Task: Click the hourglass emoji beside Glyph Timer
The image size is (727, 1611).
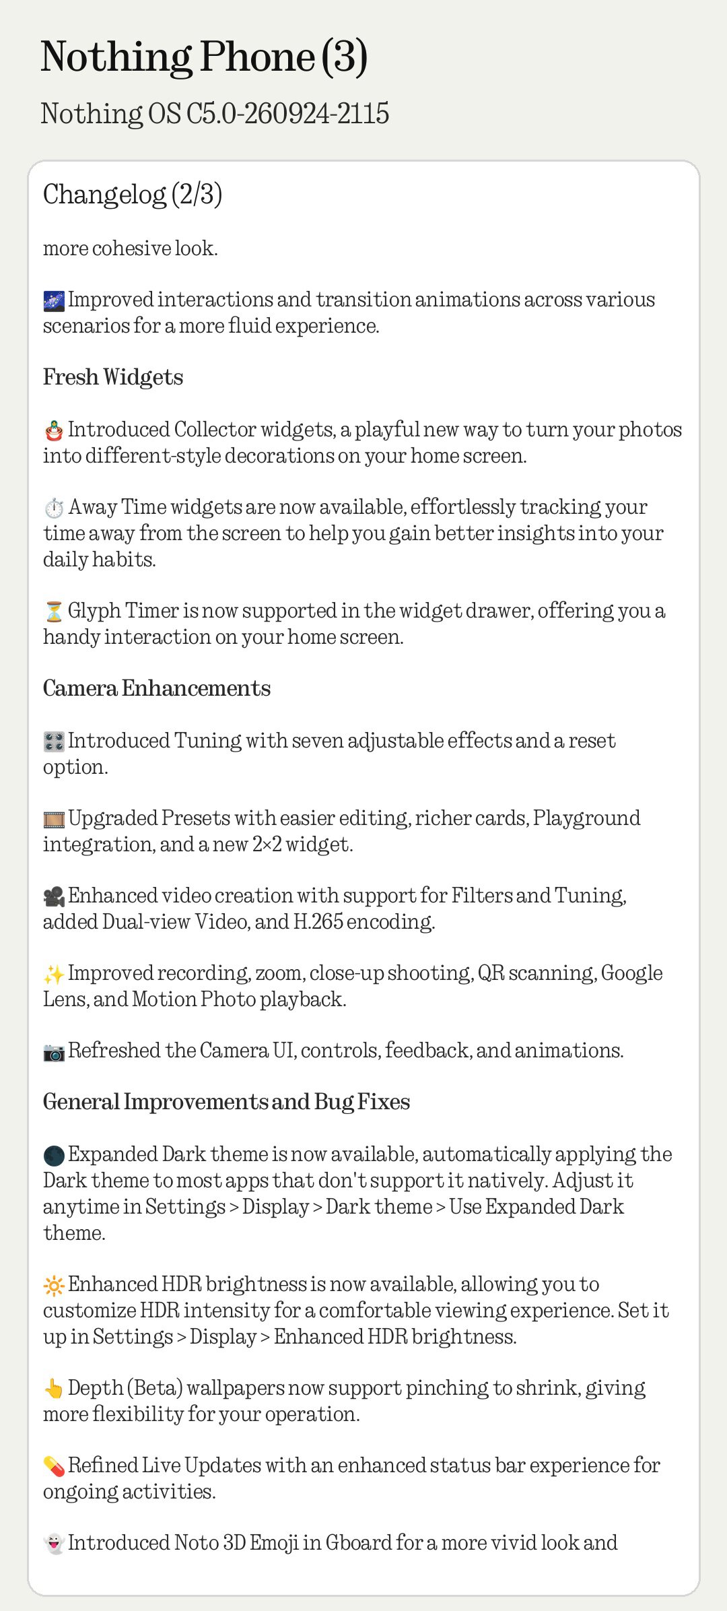Action: coord(54,612)
